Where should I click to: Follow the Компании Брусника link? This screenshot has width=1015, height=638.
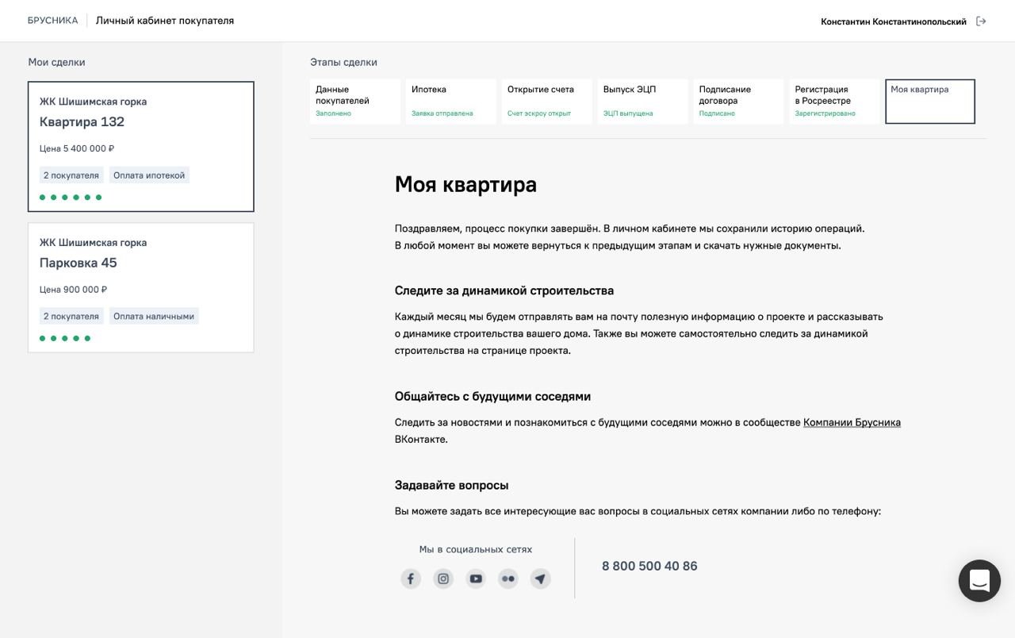[x=852, y=423]
